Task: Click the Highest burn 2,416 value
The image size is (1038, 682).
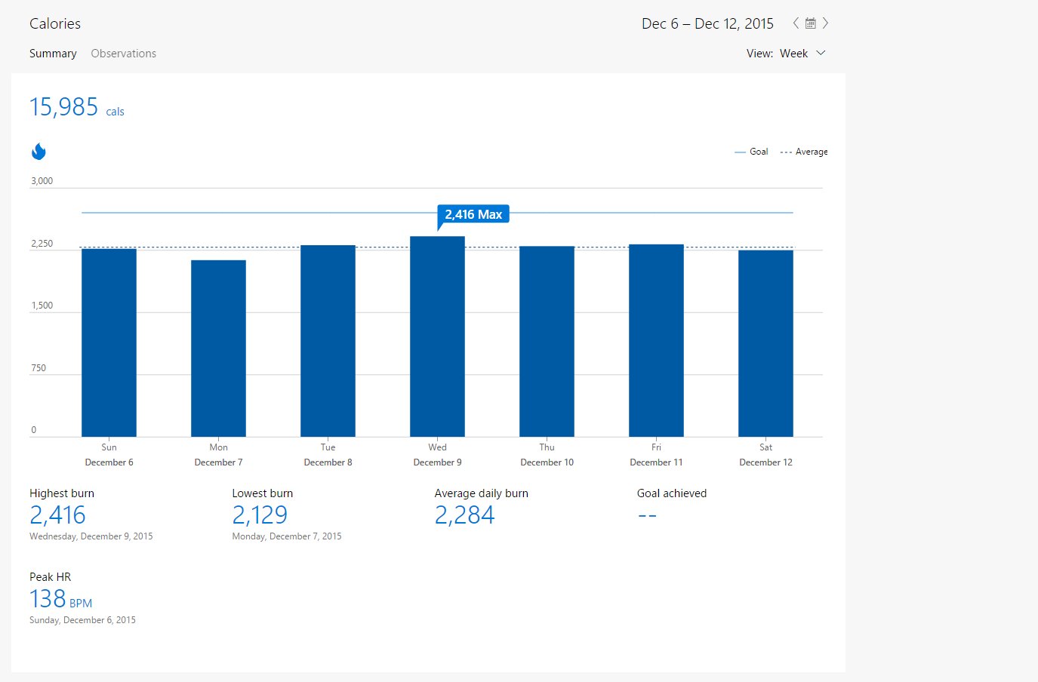Action: tap(57, 515)
